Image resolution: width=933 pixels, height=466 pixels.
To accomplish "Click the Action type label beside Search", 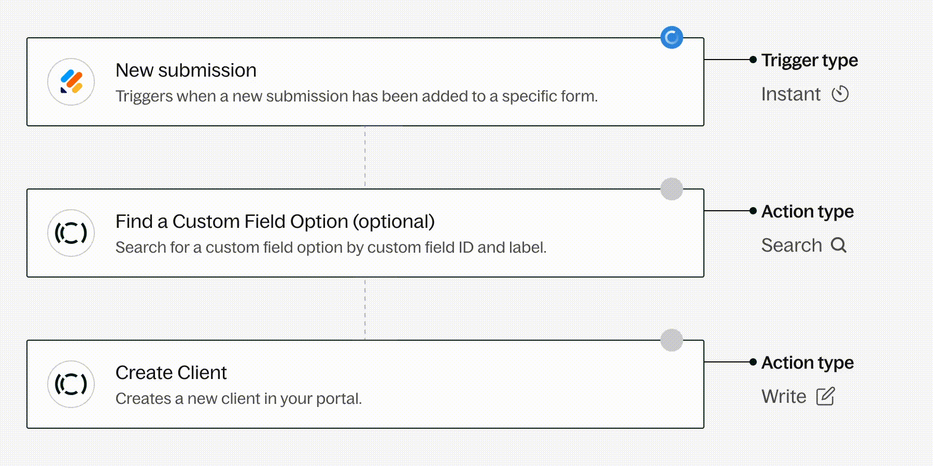I will (x=807, y=211).
